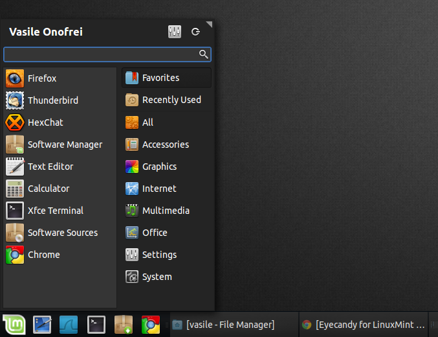Viewport: 438px width, 337px height.
Task: Launch Software Manager
Action: click(x=60, y=145)
